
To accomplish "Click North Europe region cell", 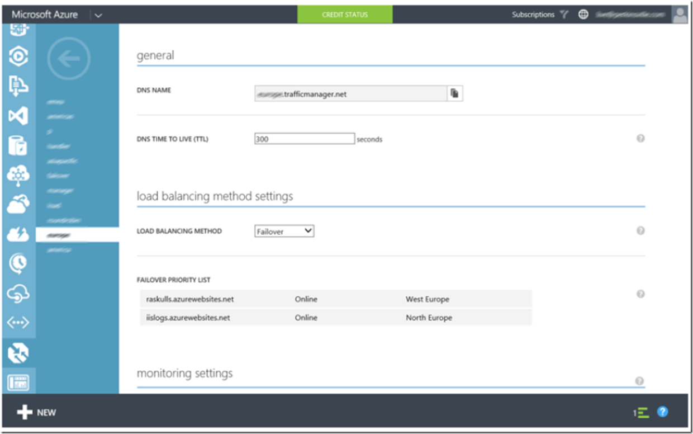I will [x=429, y=318].
